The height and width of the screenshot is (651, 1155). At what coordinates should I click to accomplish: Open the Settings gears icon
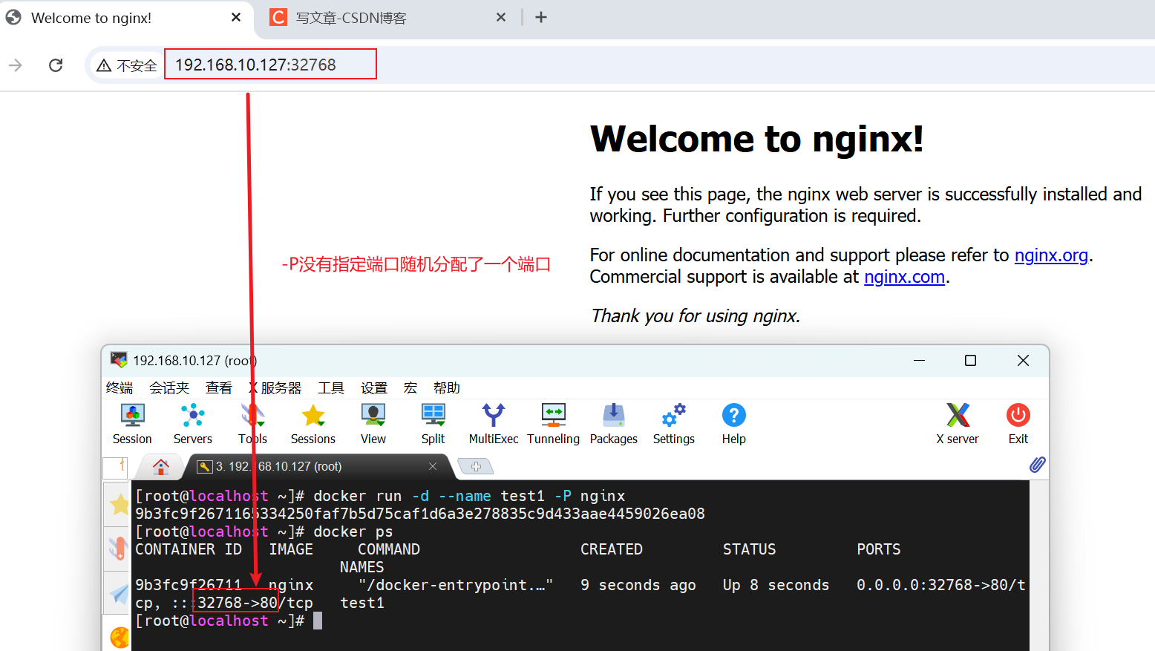[674, 424]
